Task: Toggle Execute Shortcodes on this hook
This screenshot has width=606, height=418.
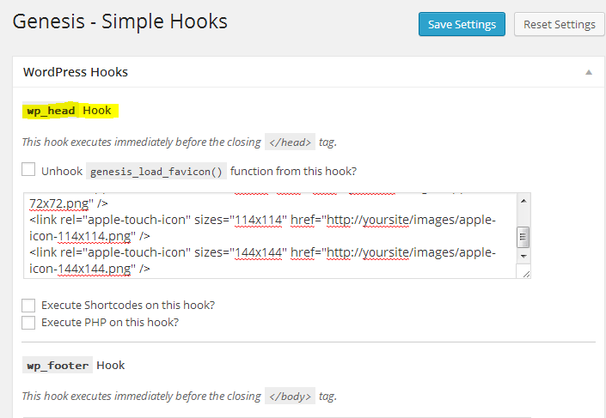Action: click(29, 306)
